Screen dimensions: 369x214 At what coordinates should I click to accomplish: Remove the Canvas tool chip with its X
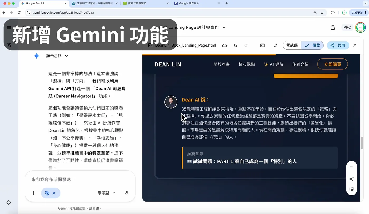click(x=54, y=193)
